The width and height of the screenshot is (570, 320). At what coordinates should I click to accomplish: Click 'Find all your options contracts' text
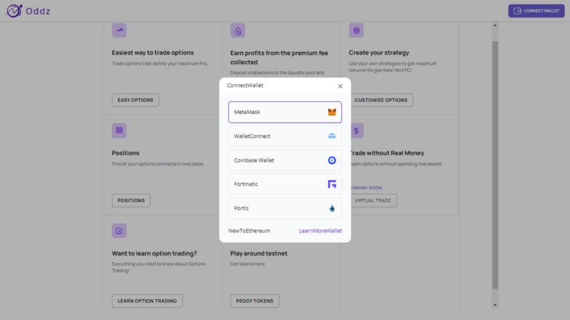[x=158, y=164]
